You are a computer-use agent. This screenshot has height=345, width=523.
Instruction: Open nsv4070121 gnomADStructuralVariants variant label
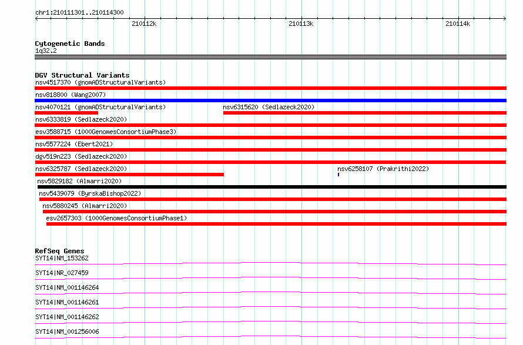[100, 107]
